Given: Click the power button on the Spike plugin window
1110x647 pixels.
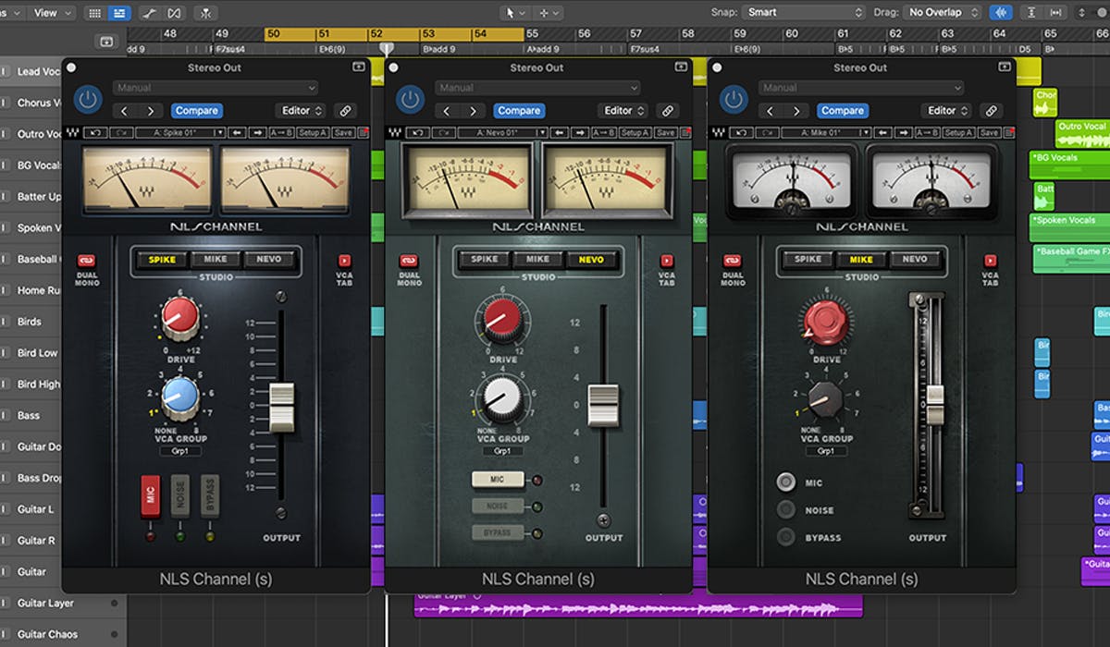Looking at the screenshot, I should click(88, 99).
